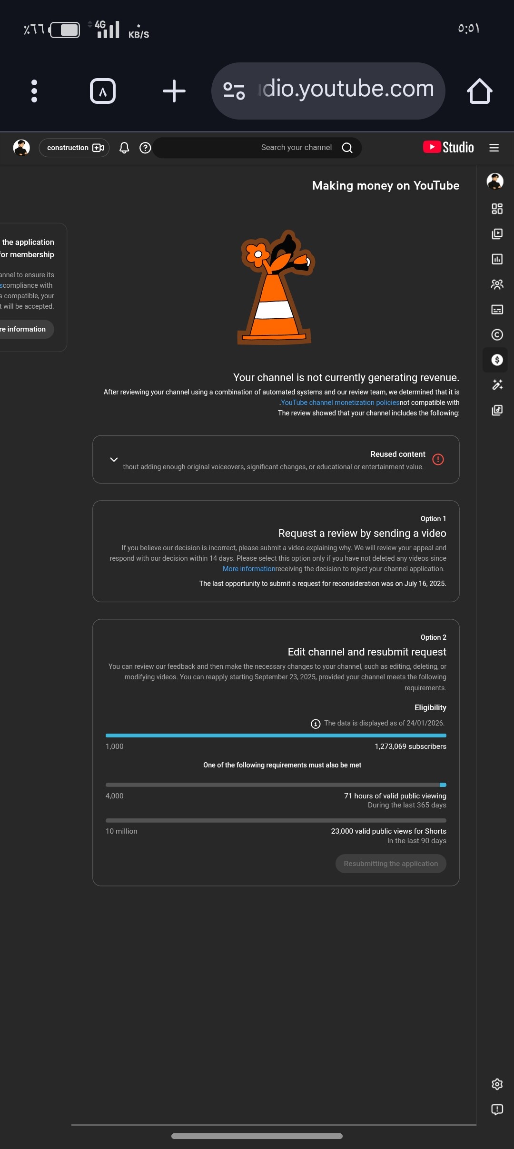514x1149 pixels.
Task: Open the browser three-dot menu
Action: click(34, 91)
